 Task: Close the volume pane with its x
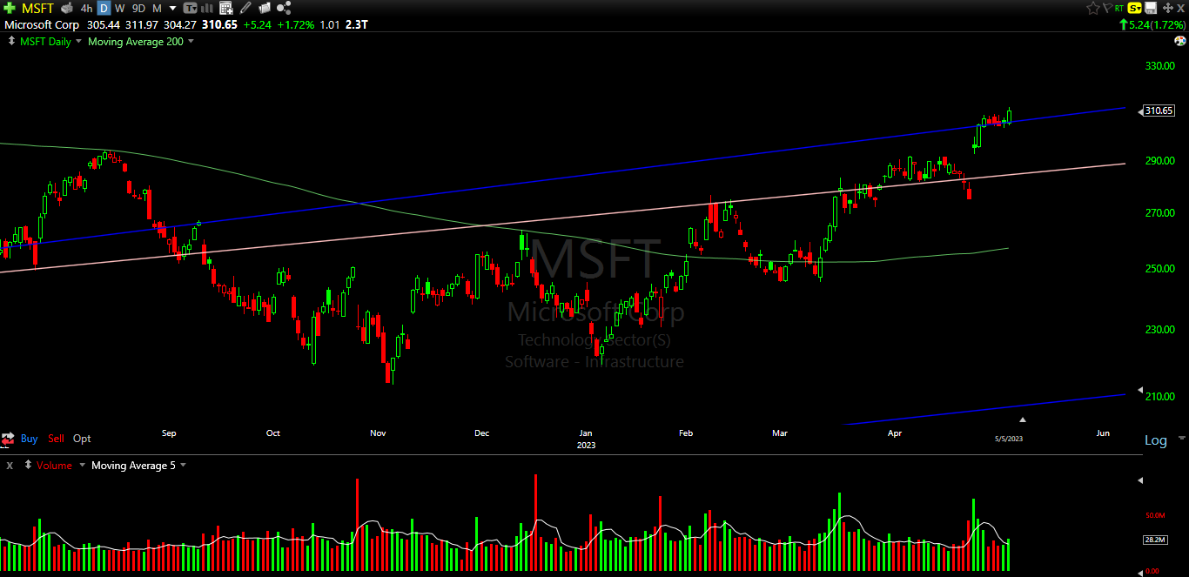click(x=10, y=466)
